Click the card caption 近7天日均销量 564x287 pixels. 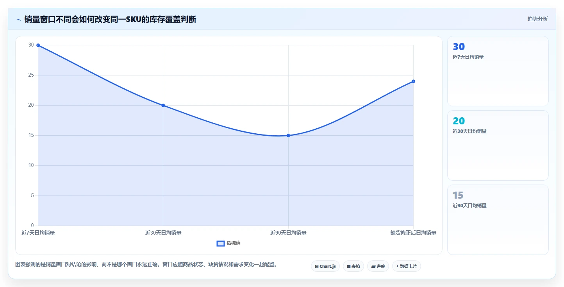[x=468, y=57]
